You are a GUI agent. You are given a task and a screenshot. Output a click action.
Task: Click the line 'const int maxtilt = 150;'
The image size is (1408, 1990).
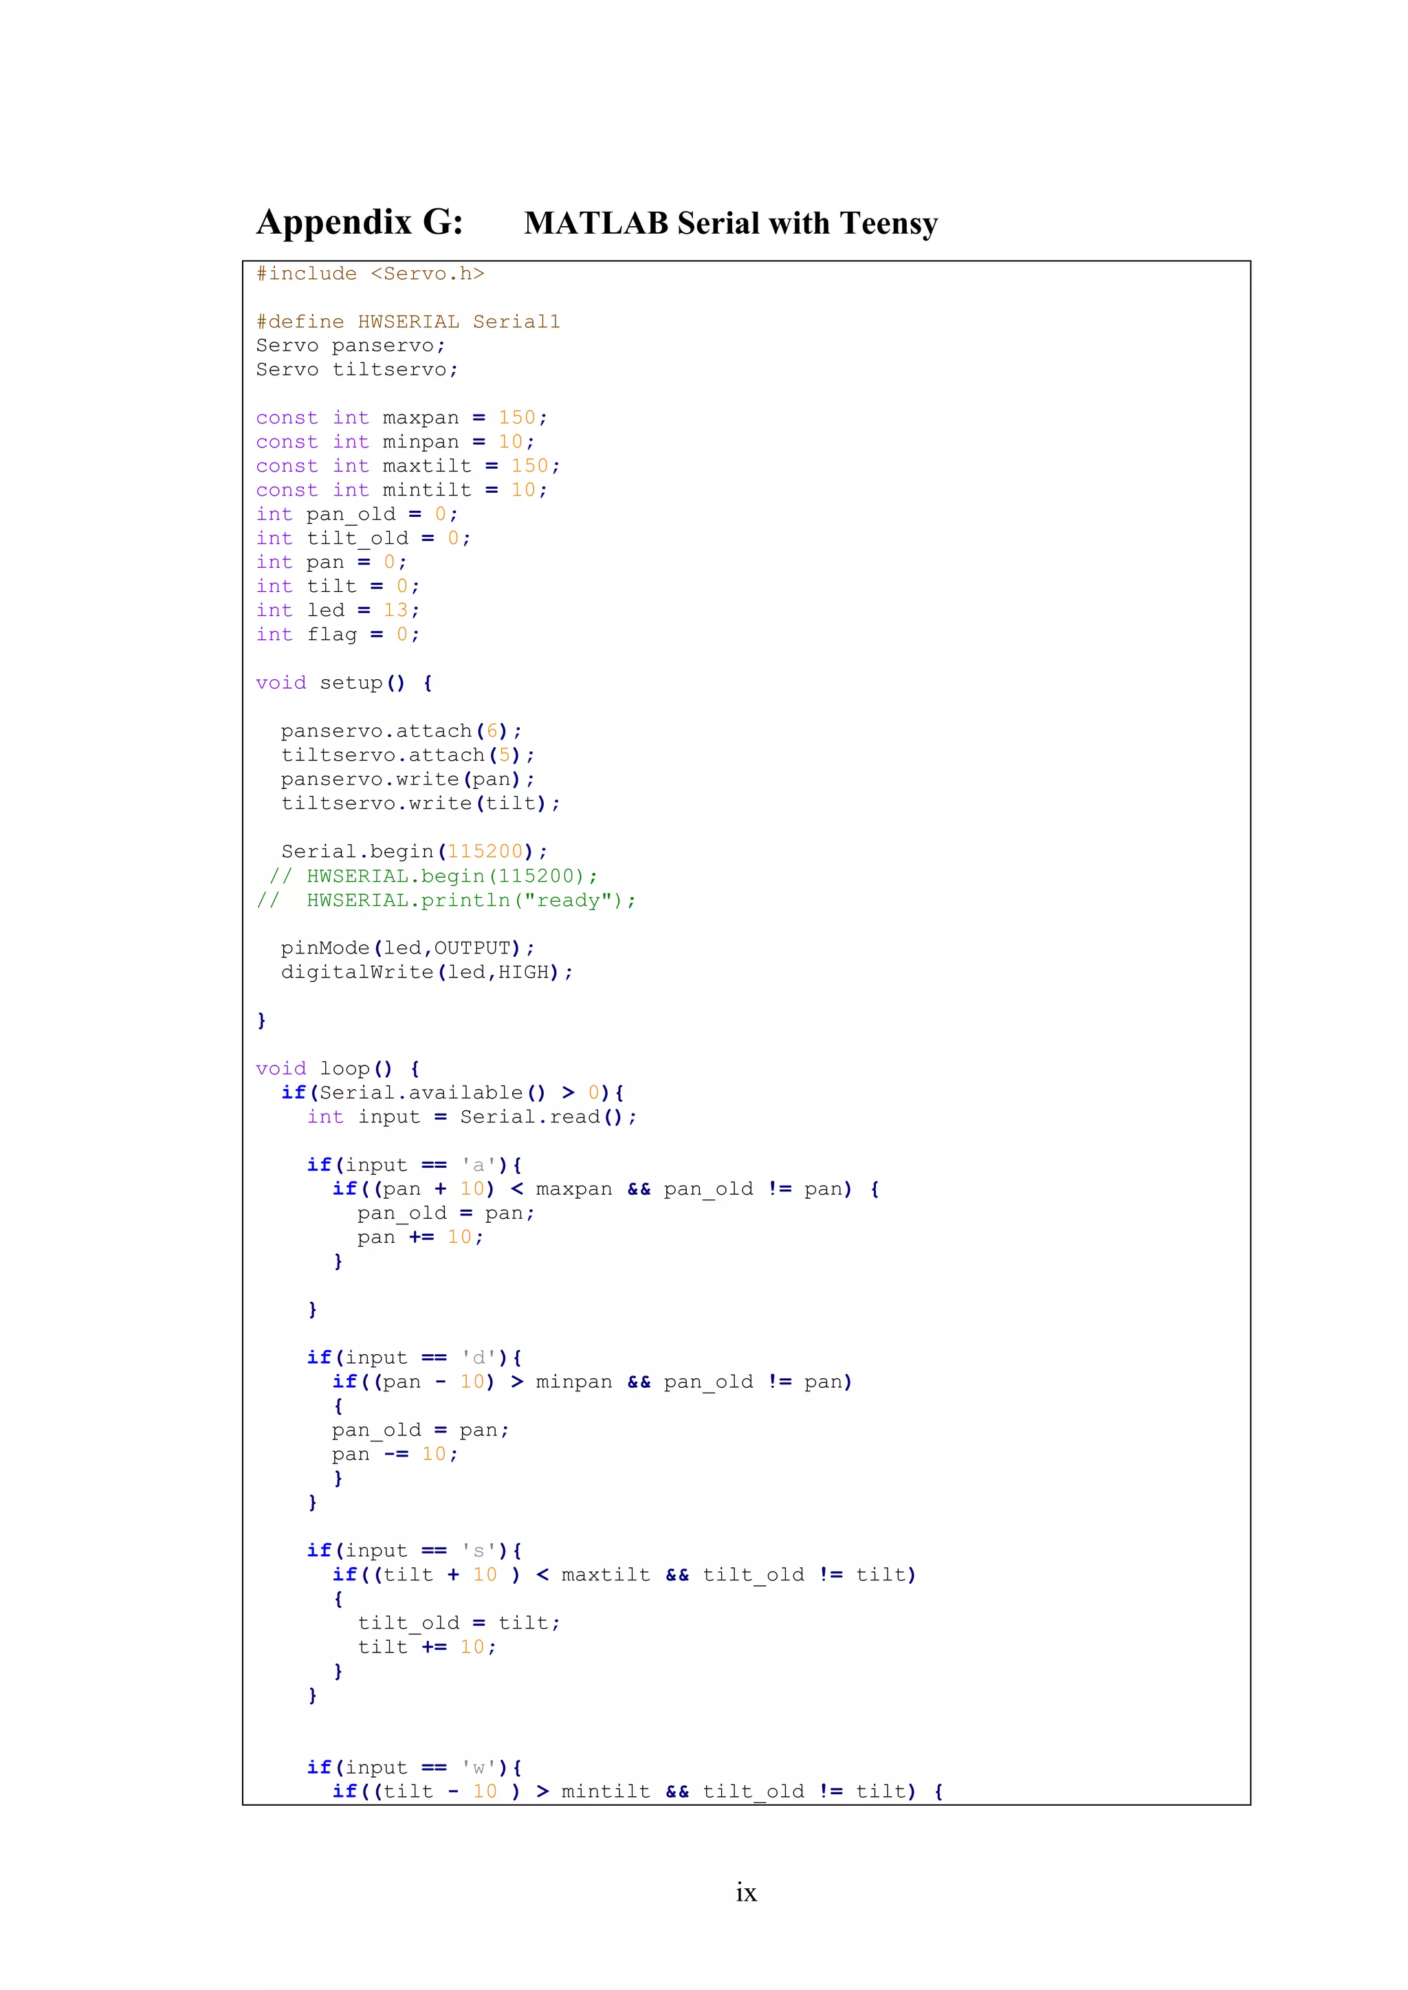point(408,466)
